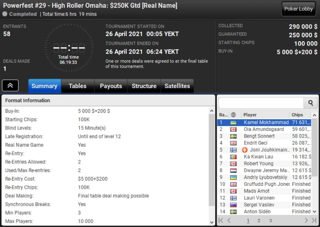This screenshot has width=320, height=227.
Task: Open the Structure tab
Action: 144,86
